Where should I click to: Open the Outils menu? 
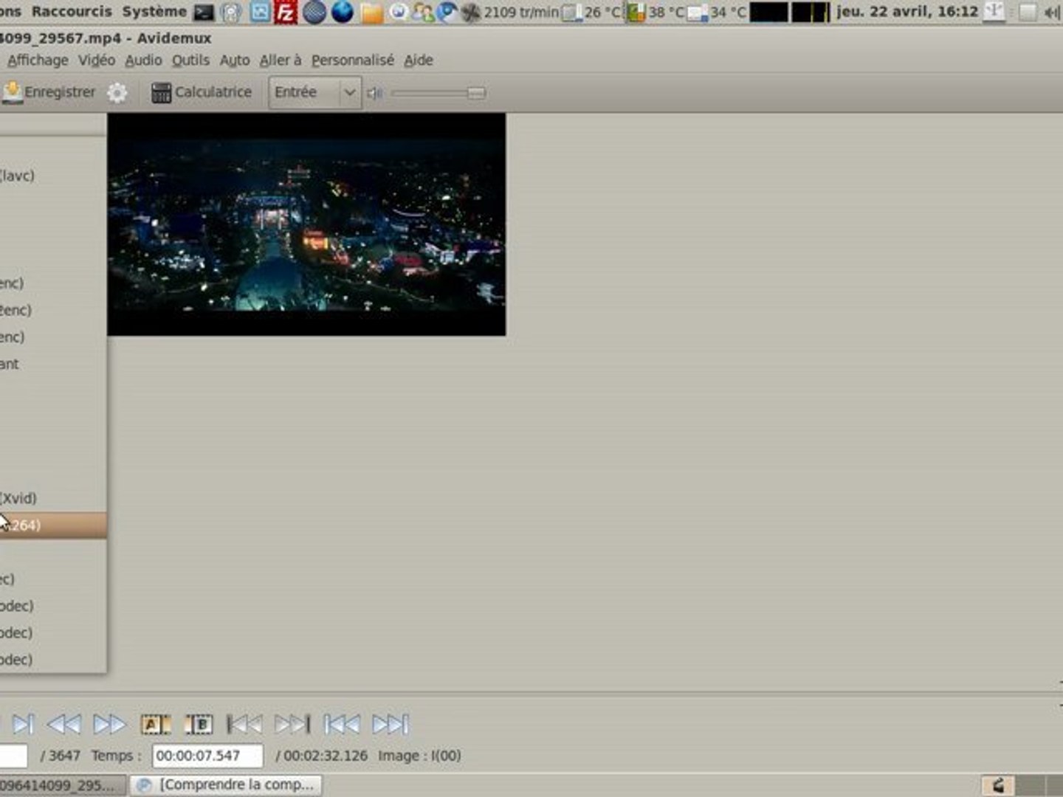[x=190, y=61]
